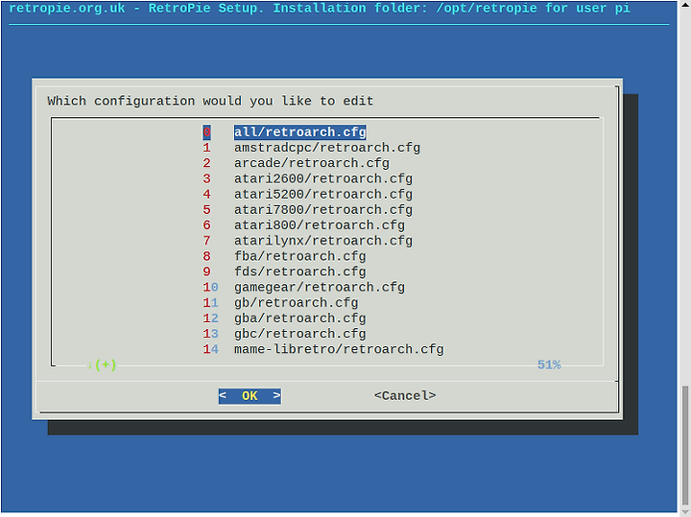
Task: Choose fba/retroarch.cfg configuration
Action: pyautogui.click(x=299, y=256)
